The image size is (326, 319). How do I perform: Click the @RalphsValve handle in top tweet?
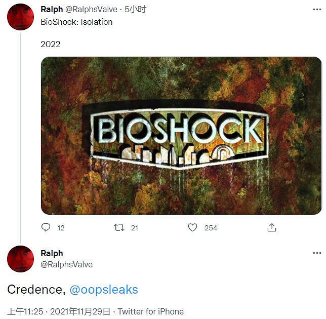pos(92,9)
